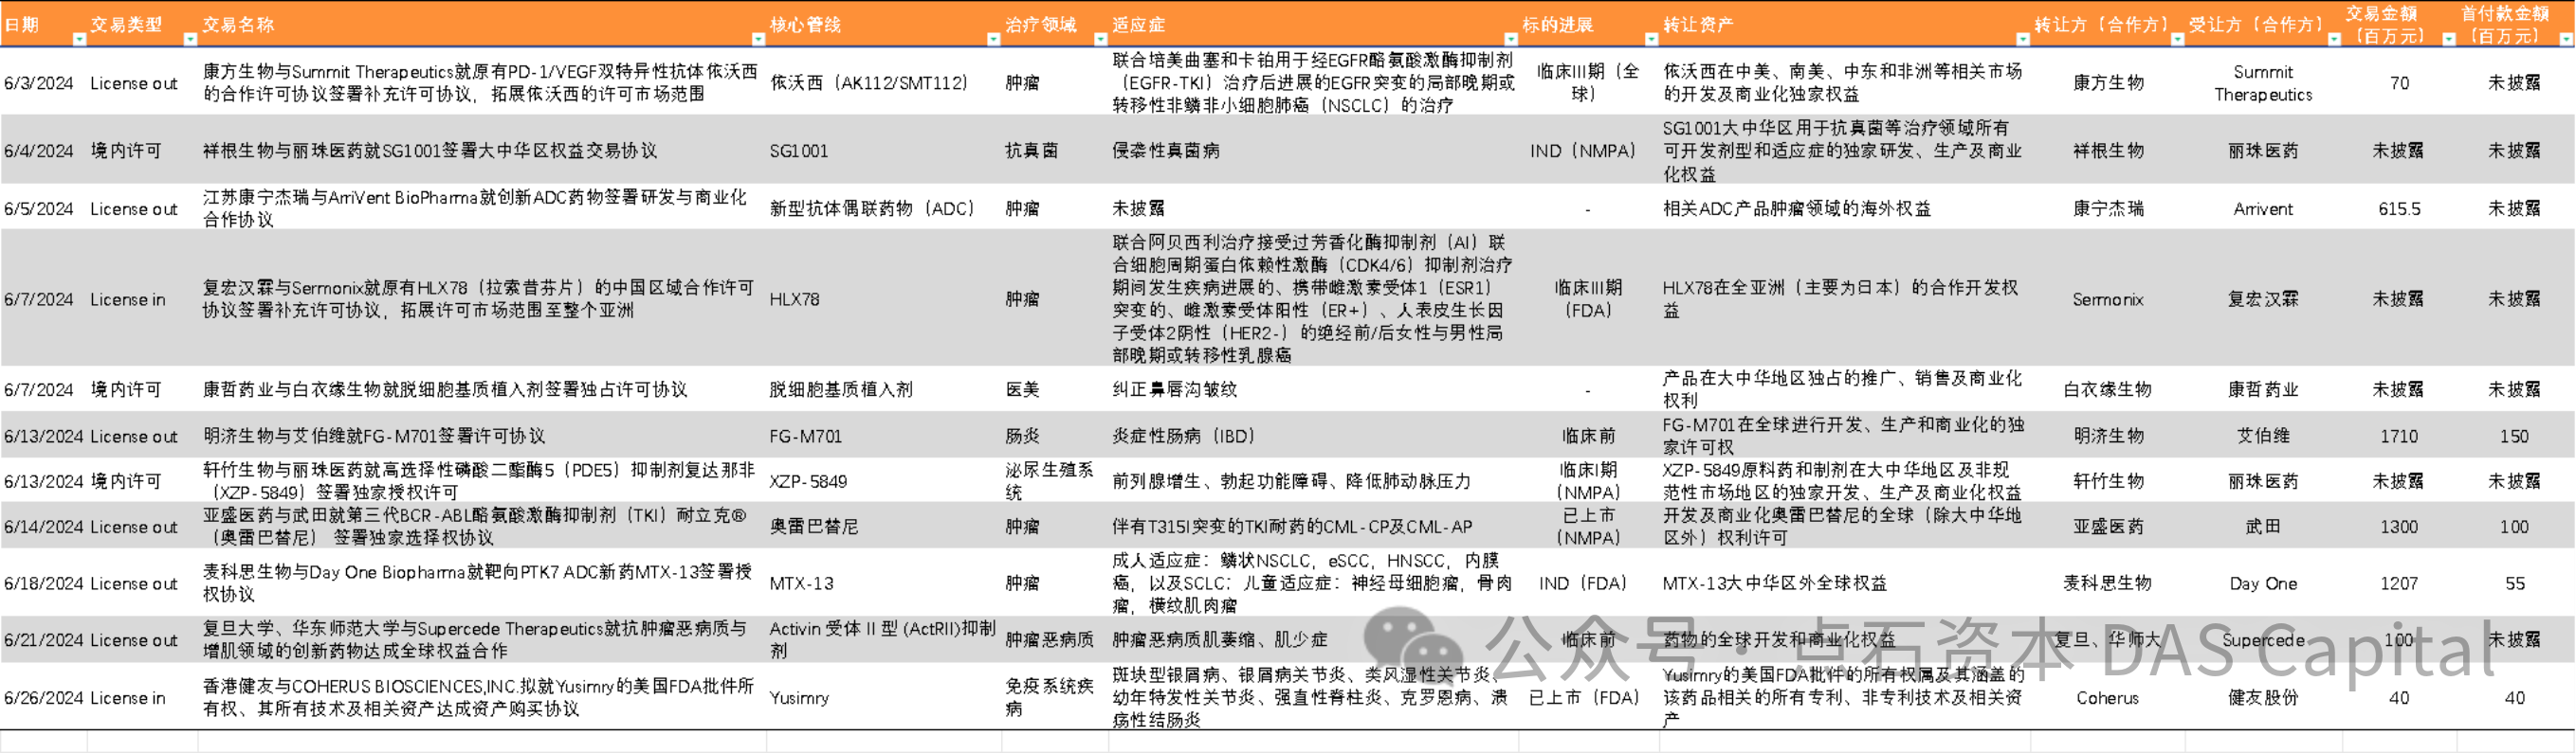Click the date cell 6/26/2024
Image resolution: width=2576 pixels, height=753 pixels.
pos(44,698)
